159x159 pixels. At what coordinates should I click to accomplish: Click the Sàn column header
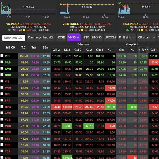tap(45, 47)
